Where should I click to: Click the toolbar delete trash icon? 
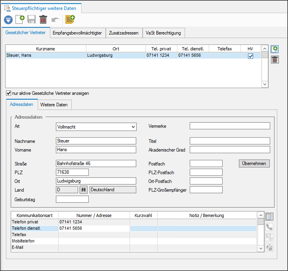(43, 19)
